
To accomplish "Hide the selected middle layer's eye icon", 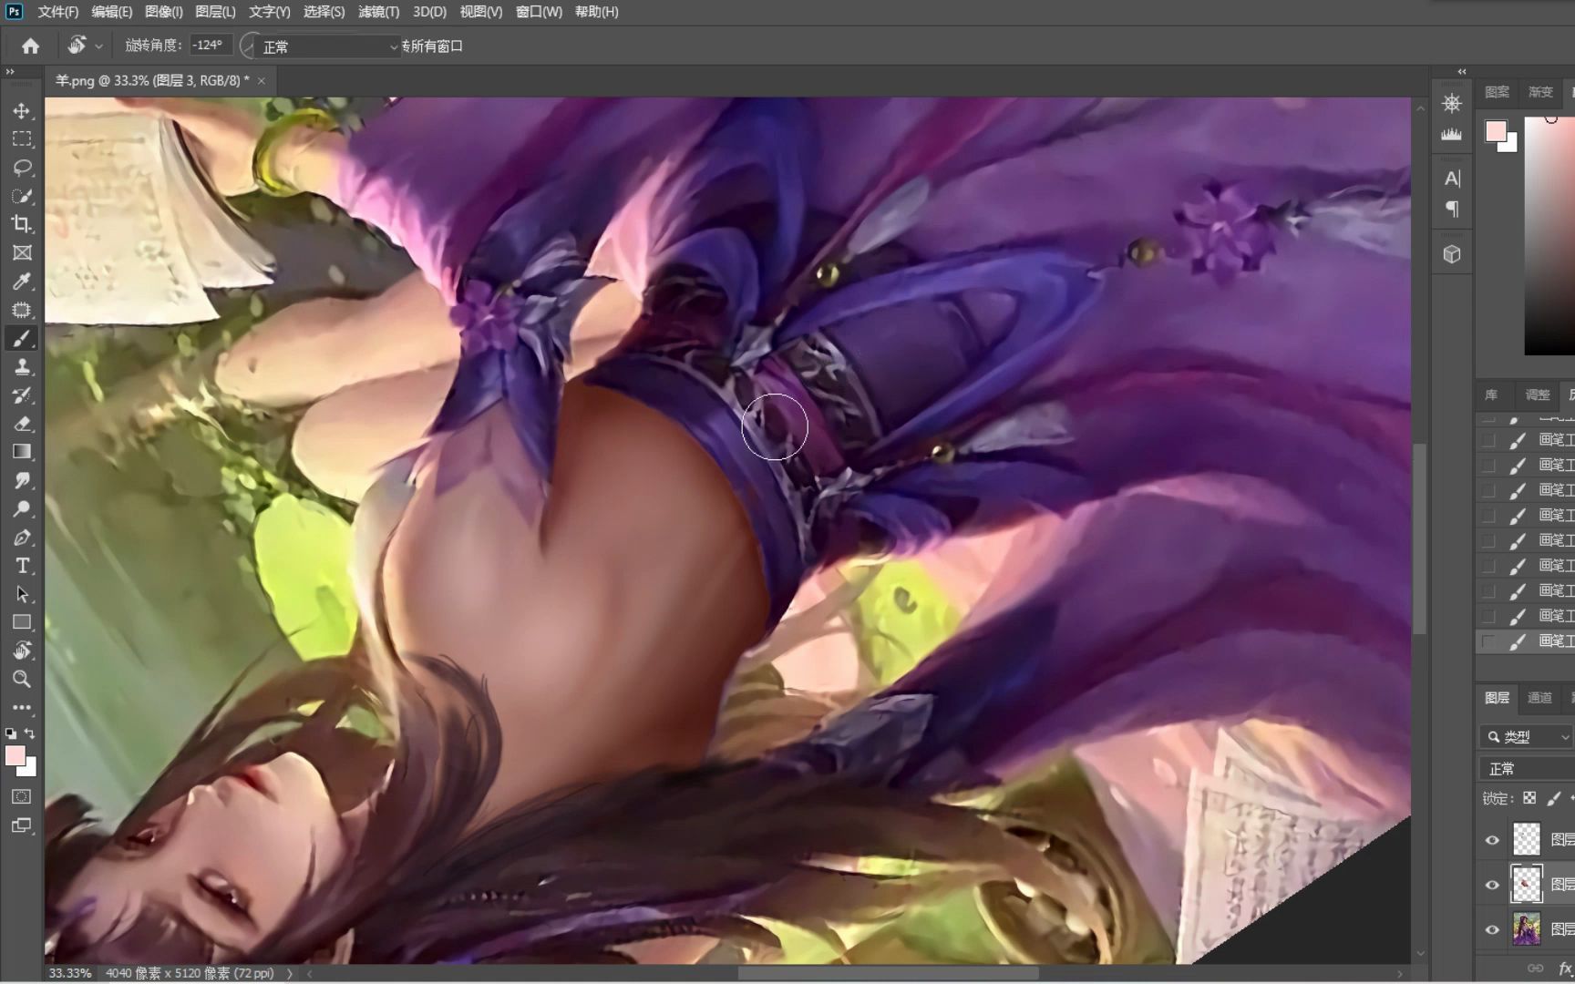I will coord(1492,885).
